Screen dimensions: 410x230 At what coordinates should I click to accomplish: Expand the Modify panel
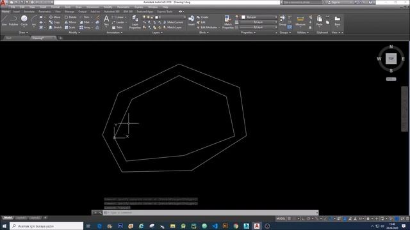pos(74,33)
